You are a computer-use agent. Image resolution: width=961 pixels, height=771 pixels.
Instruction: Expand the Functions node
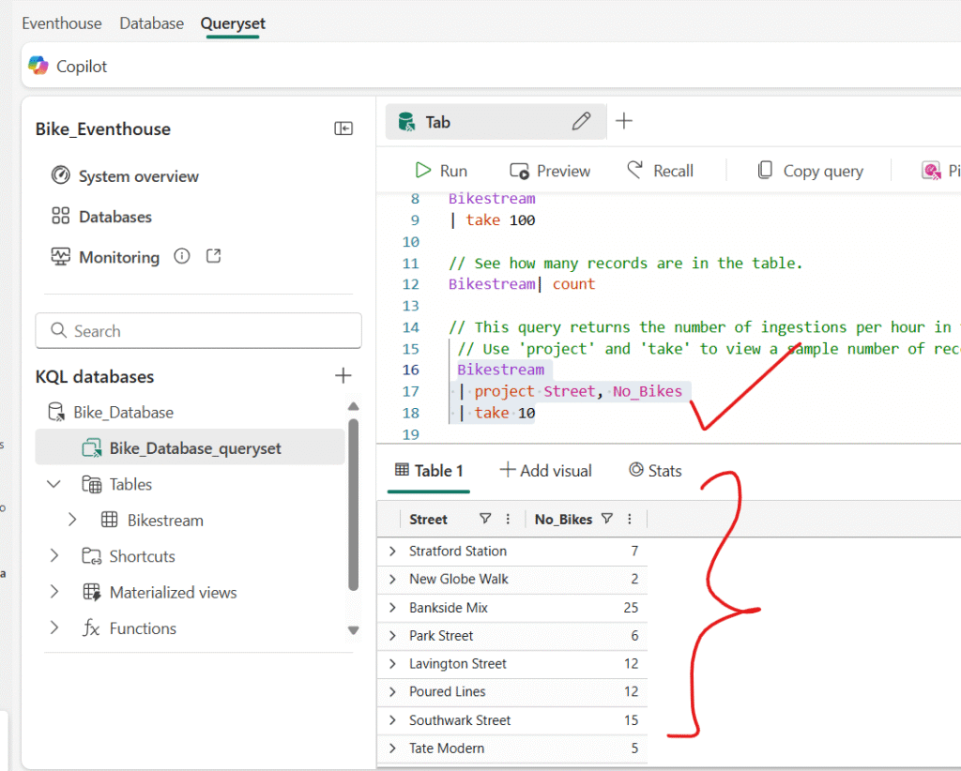click(x=53, y=628)
